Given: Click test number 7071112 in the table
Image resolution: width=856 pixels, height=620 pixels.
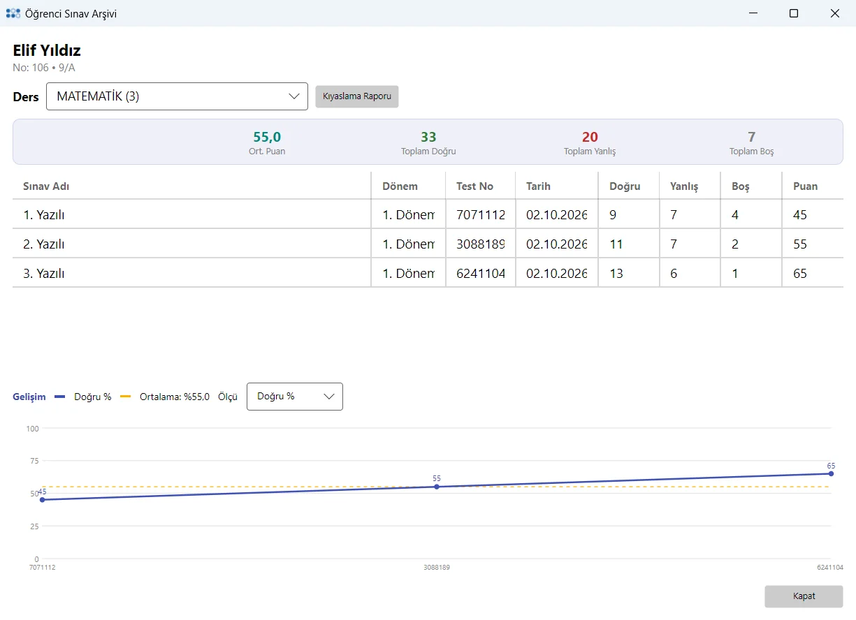Looking at the screenshot, I should [481, 215].
